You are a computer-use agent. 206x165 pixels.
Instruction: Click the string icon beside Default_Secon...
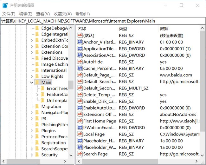(80, 88)
